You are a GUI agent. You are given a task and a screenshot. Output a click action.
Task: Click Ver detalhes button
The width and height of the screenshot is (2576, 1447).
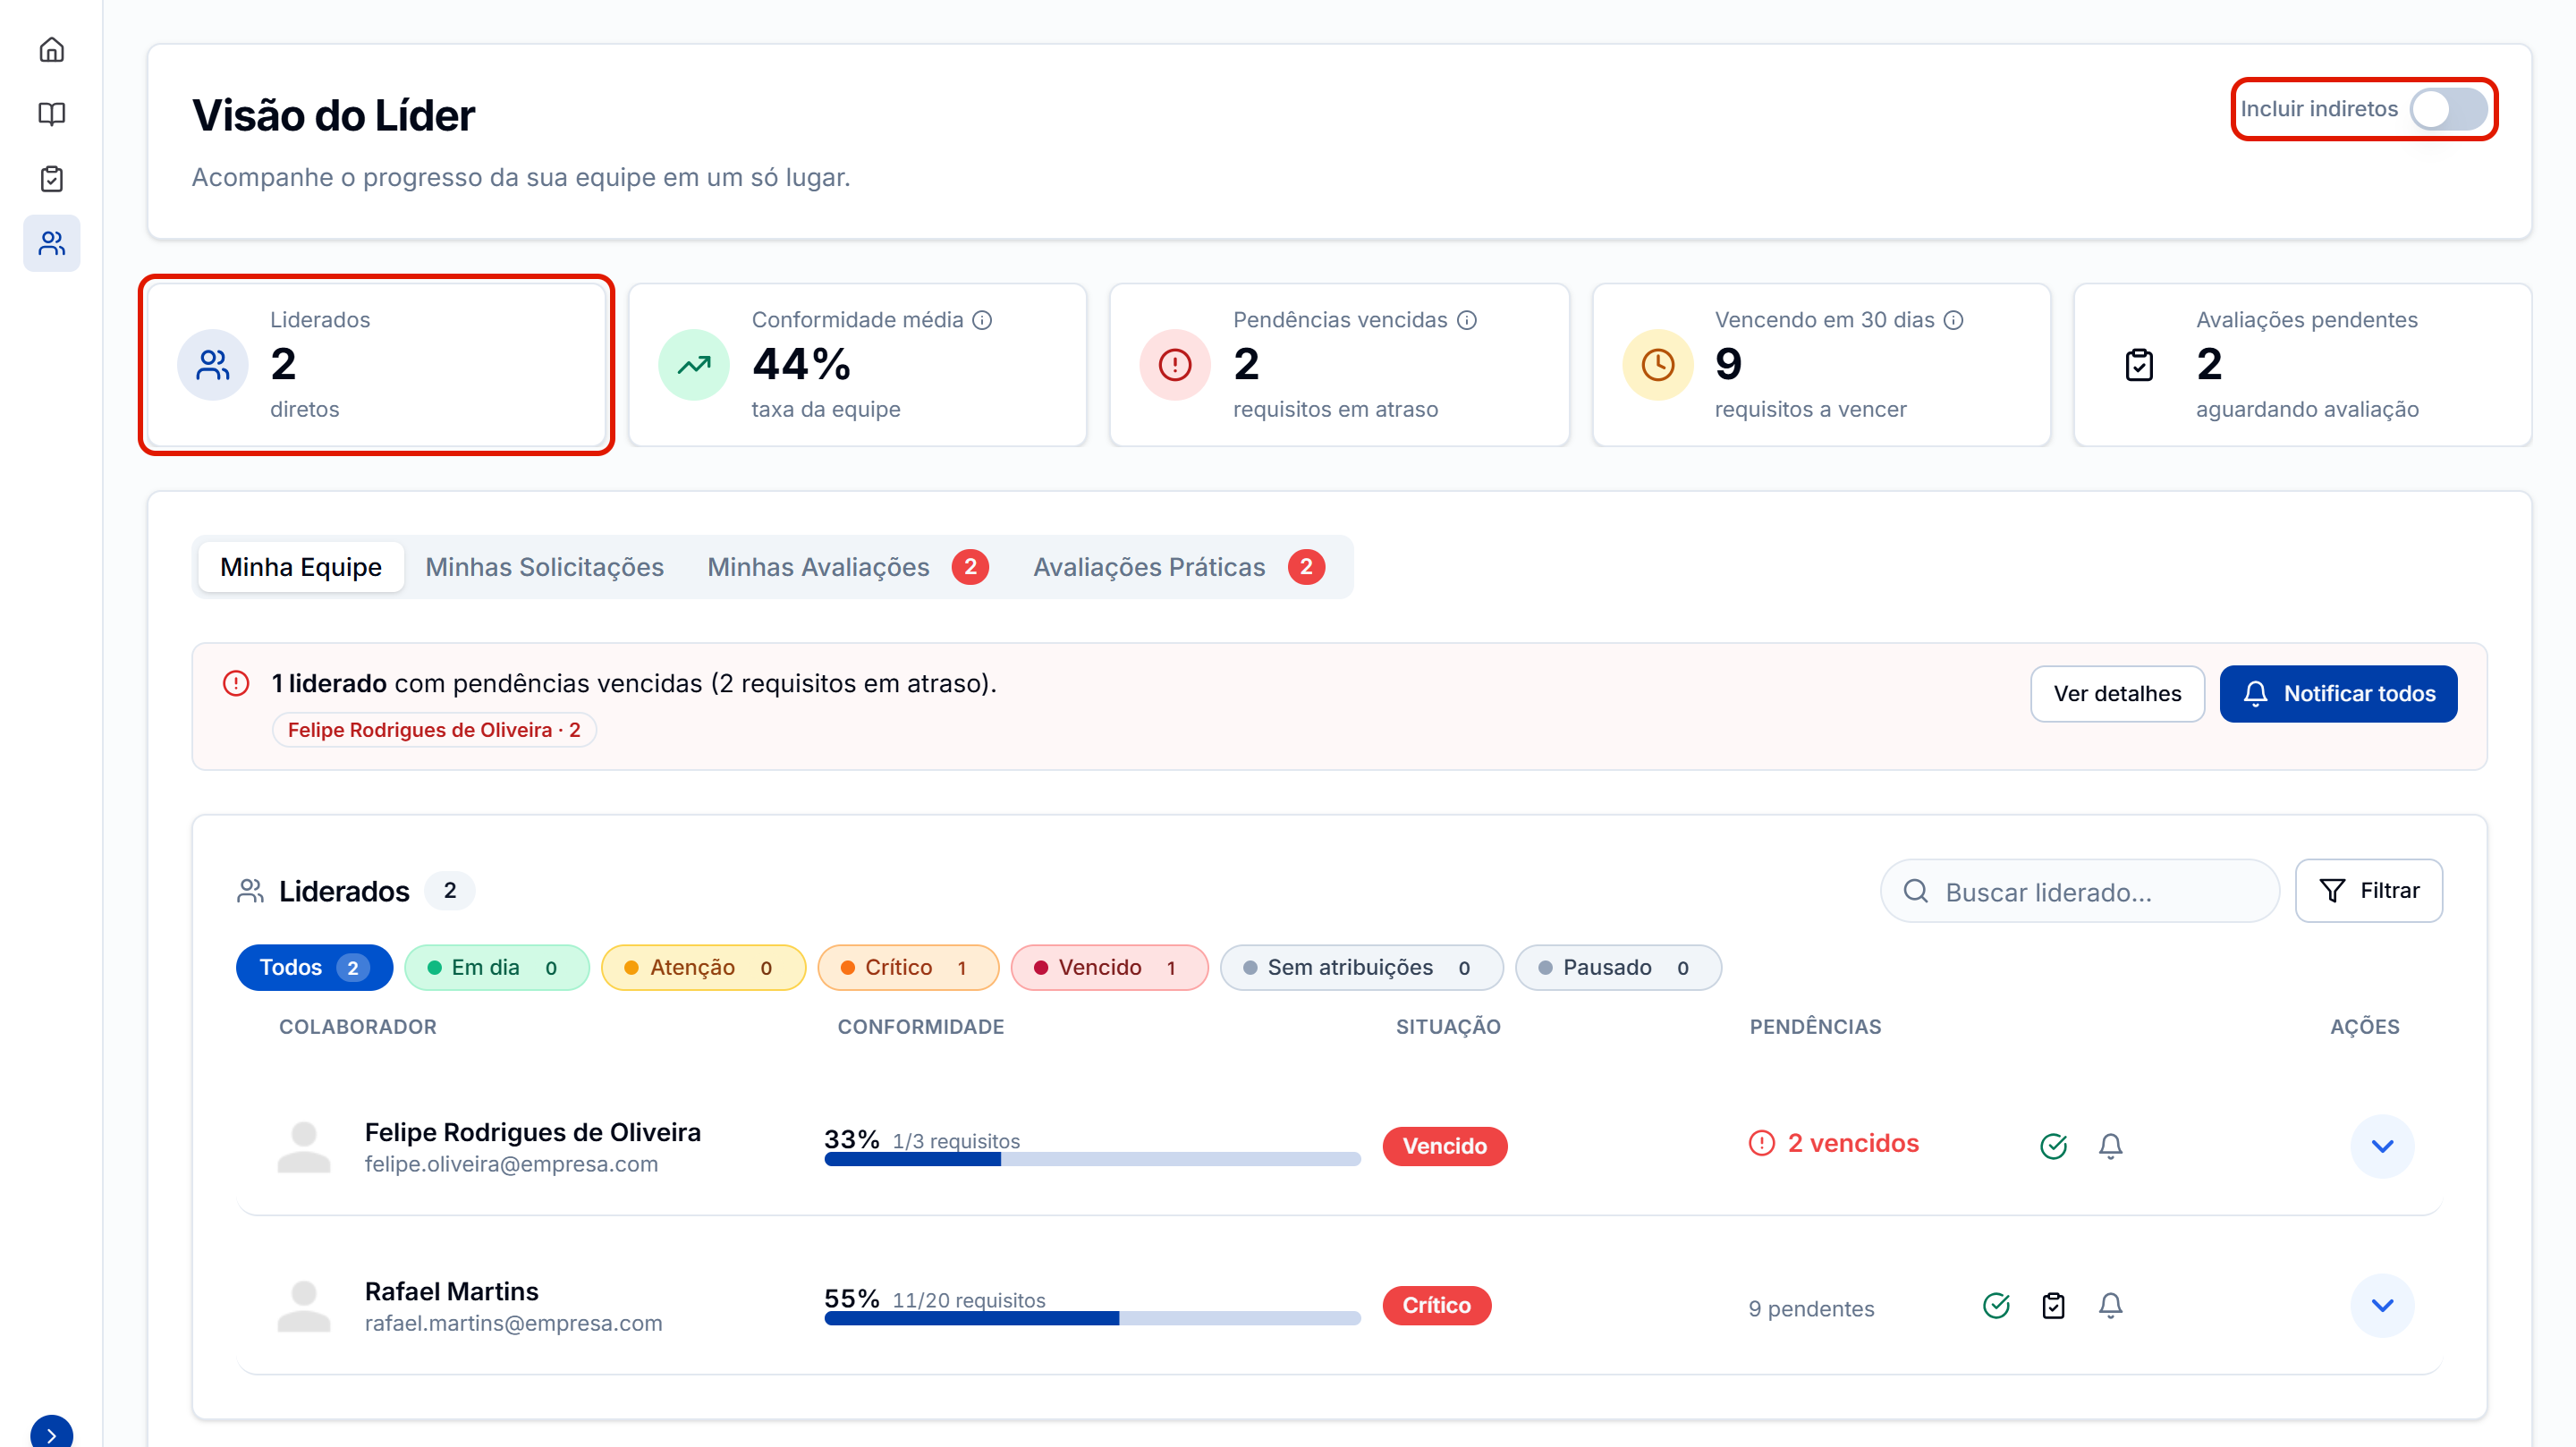pyautogui.click(x=2117, y=693)
